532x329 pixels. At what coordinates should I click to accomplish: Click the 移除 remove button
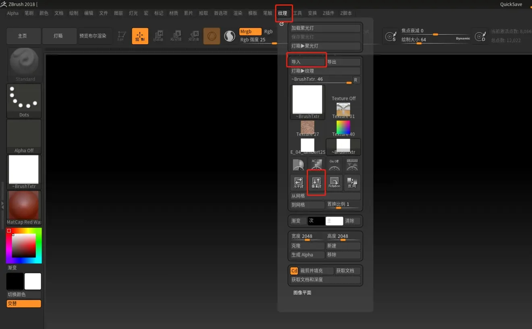tap(343, 255)
